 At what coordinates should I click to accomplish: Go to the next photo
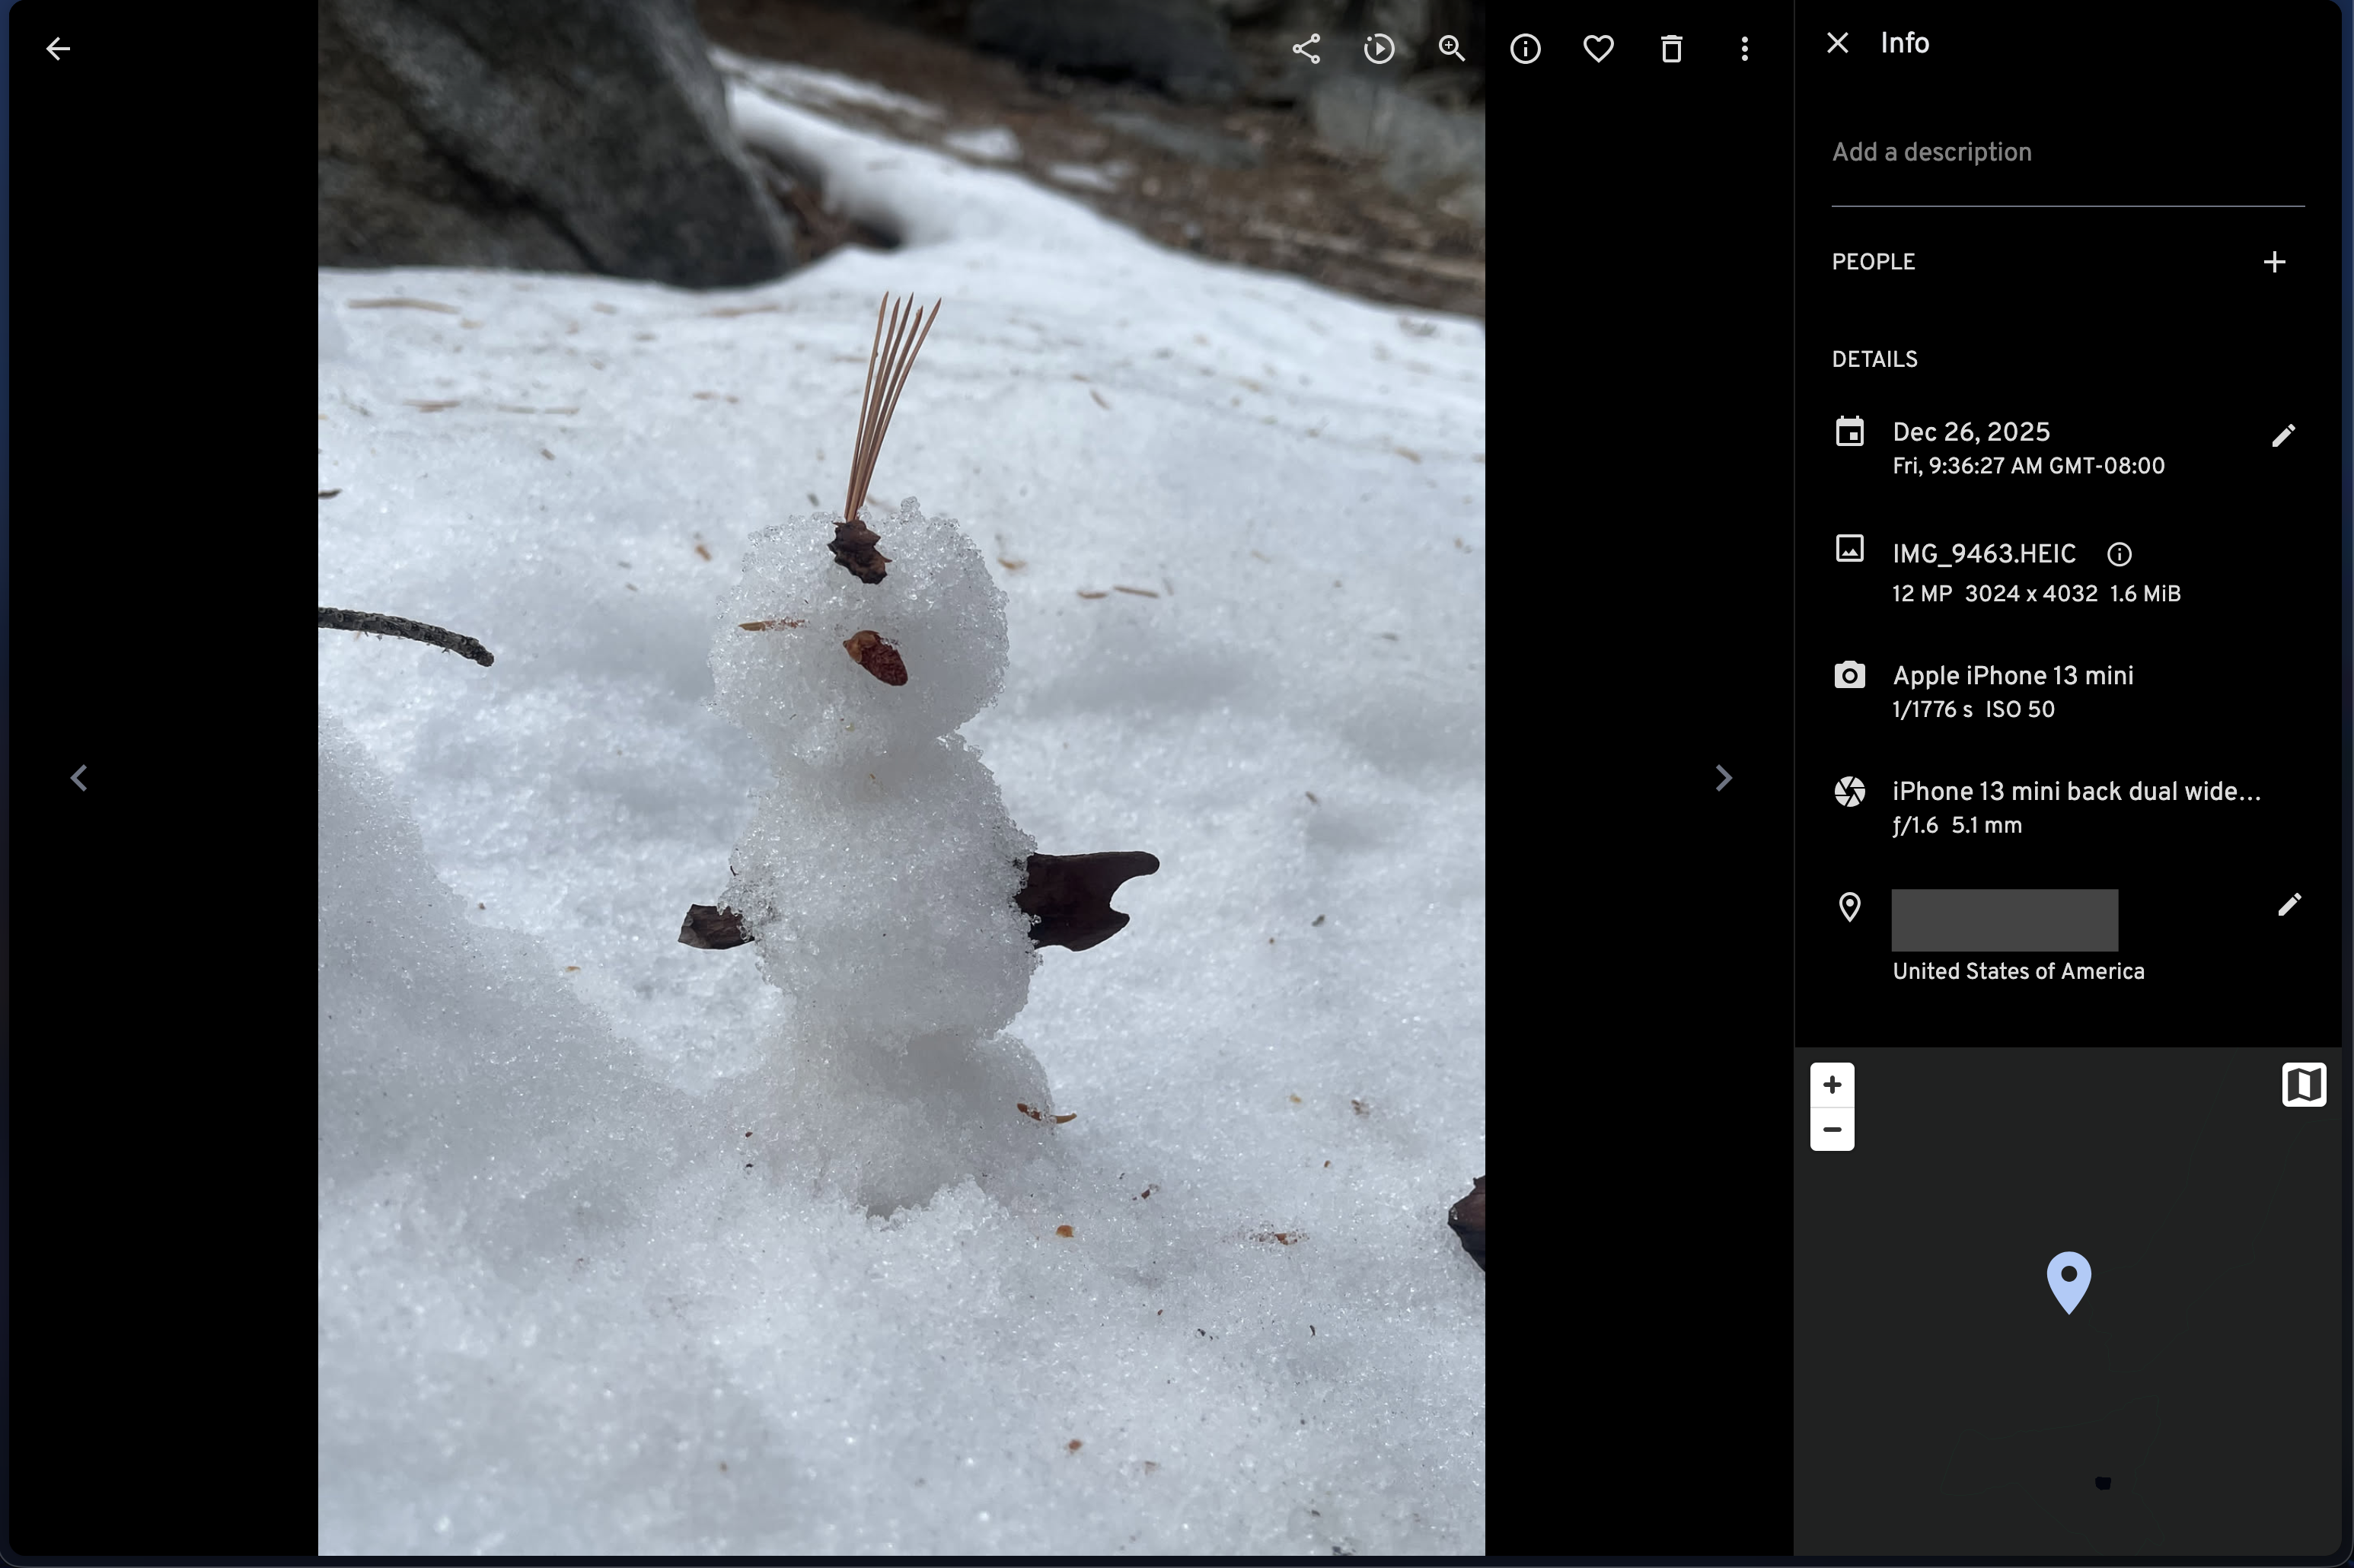(1723, 778)
